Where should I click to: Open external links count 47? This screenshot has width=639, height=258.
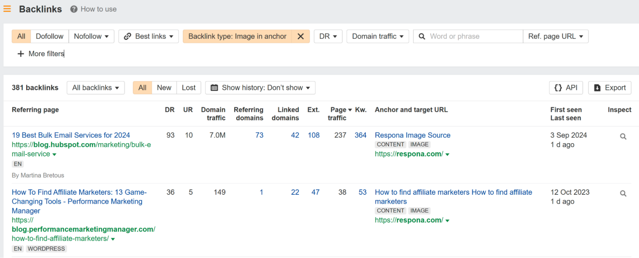pos(316,192)
